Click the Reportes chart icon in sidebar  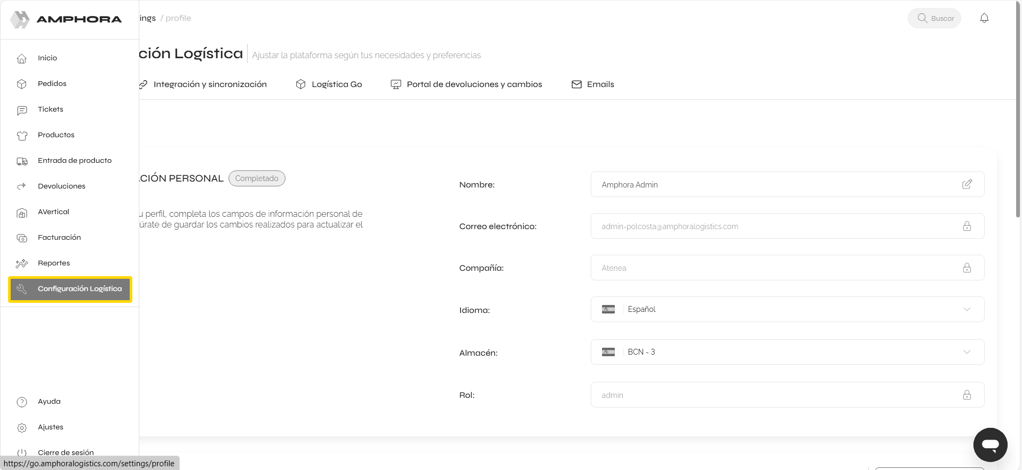coord(22,263)
